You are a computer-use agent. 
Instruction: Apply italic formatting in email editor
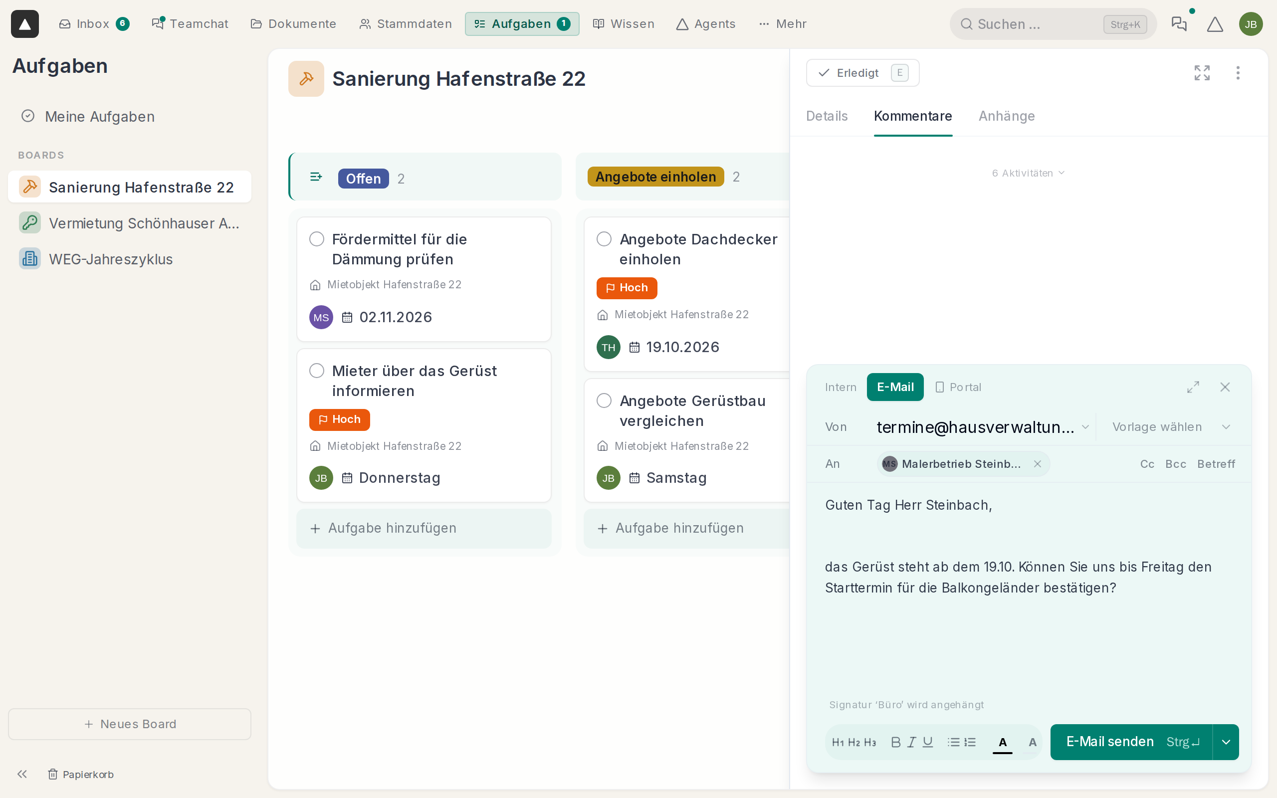(911, 742)
